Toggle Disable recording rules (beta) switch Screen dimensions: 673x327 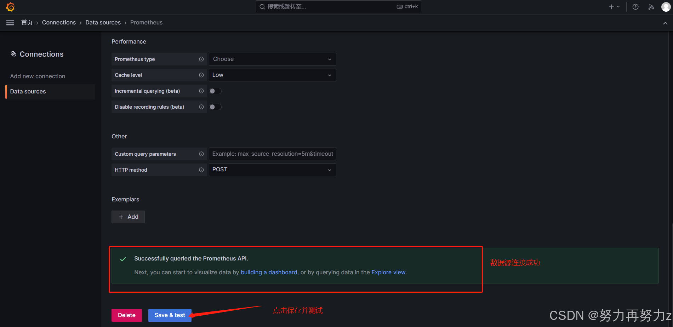pyautogui.click(x=215, y=107)
